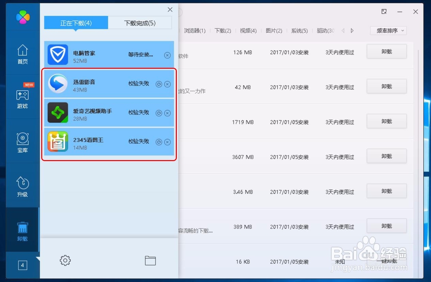Viewport: 431px width, 282px height.
Task: Click the 迅雷影音 app icon
Action: pyautogui.click(x=58, y=84)
